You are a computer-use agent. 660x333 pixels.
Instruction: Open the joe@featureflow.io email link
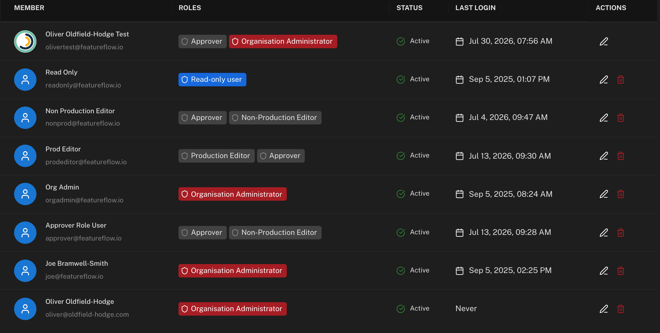pos(74,276)
